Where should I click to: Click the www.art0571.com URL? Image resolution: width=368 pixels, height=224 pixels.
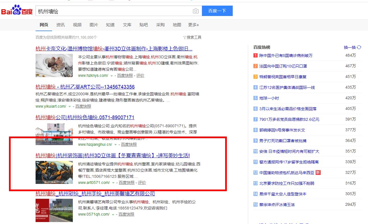tap(94, 183)
